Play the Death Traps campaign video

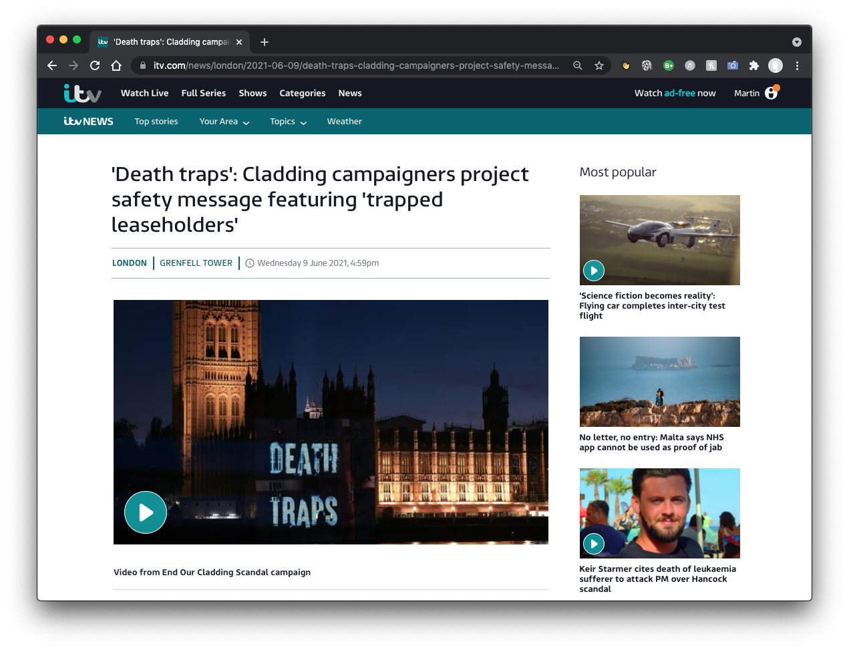point(145,512)
